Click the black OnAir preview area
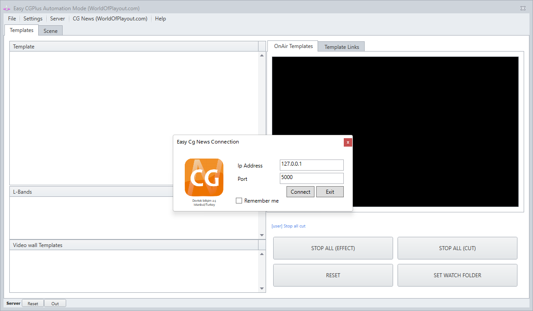 point(395,132)
